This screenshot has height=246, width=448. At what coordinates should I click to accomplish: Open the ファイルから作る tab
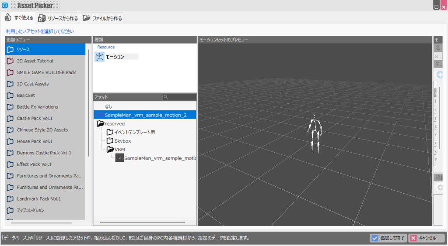102,18
